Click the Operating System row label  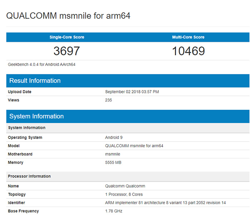tap(25, 138)
